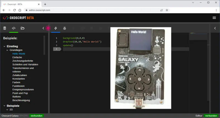Bookmark the page with the star icon
Viewport: 220px width, 118px height.
coord(167,10)
